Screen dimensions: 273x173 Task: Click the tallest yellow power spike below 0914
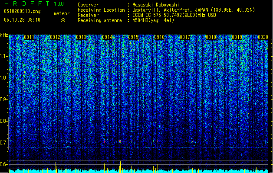coord(120,167)
